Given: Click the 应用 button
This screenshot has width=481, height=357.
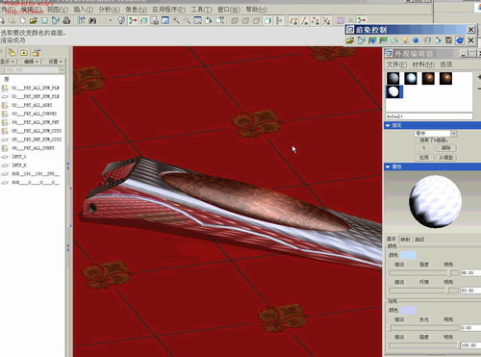Looking at the screenshot, I should coord(424,158).
